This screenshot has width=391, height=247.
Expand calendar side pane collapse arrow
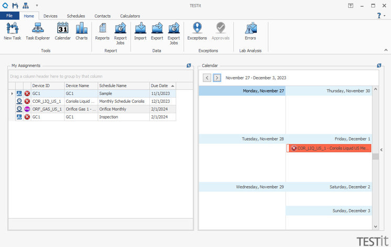[381, 149]
